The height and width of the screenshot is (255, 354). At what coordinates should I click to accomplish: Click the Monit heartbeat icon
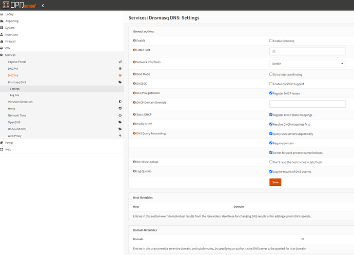(120, 109)
